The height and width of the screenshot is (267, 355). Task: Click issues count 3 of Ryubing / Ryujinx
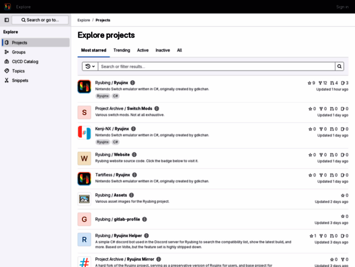[x=345, y=83]
